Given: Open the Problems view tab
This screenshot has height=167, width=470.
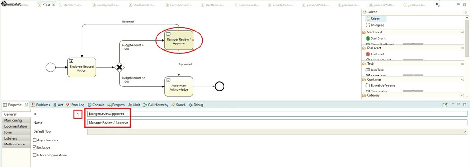Looking at the screenshot, I should click(40, 105).
